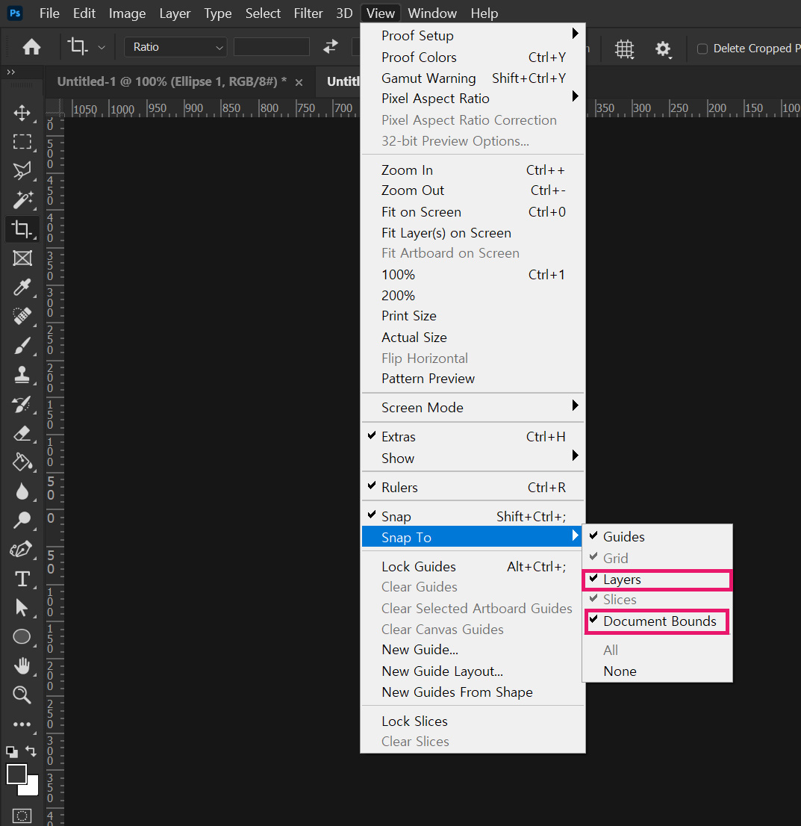Select the Frame tool
Screen dimensions: 801x826
[22, 258]
